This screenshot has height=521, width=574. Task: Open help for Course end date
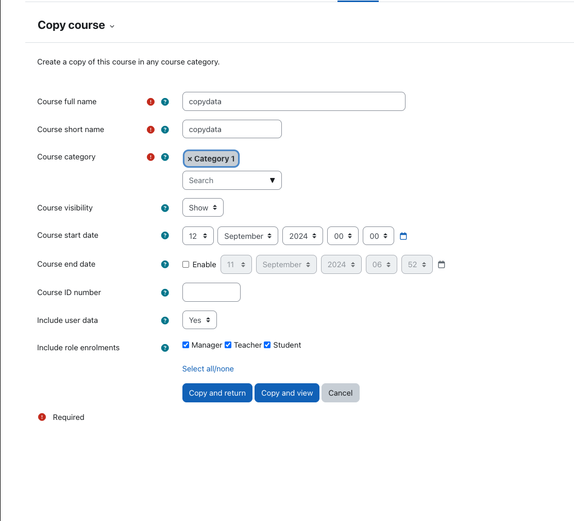165,265
